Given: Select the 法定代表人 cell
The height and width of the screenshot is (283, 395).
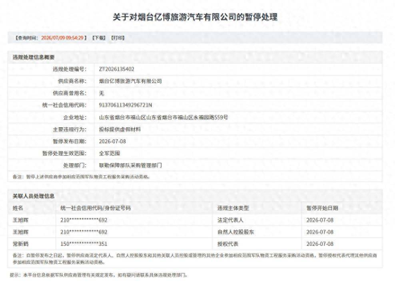Looking at the screenshot, I should pyautogui.click(x=231, y=220).
